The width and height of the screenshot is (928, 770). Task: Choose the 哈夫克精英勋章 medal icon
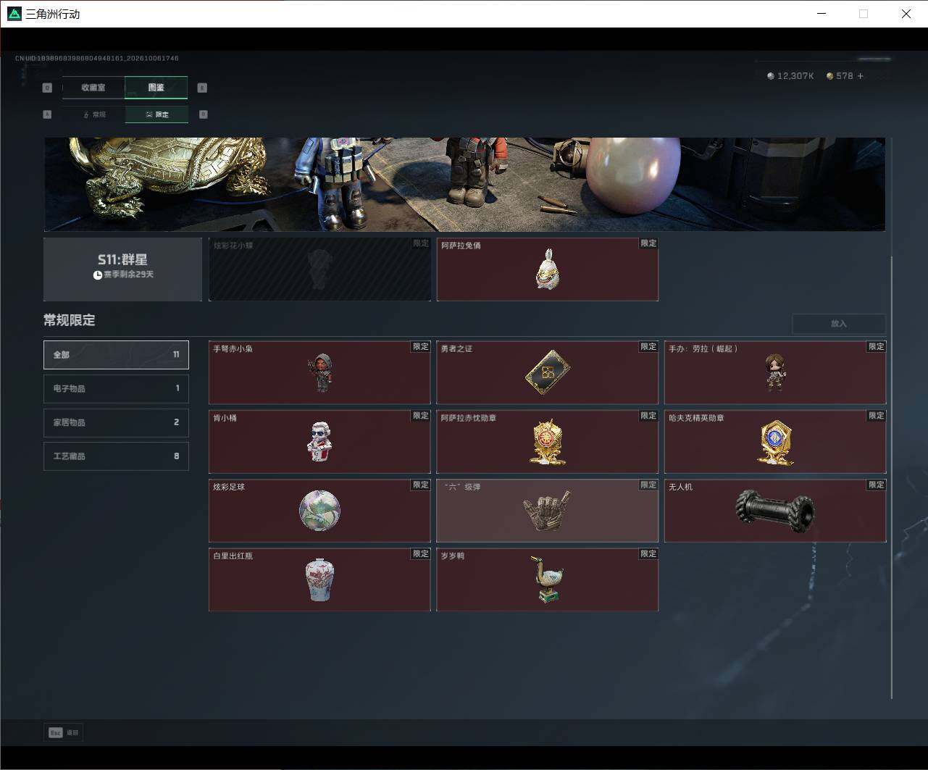775,442
